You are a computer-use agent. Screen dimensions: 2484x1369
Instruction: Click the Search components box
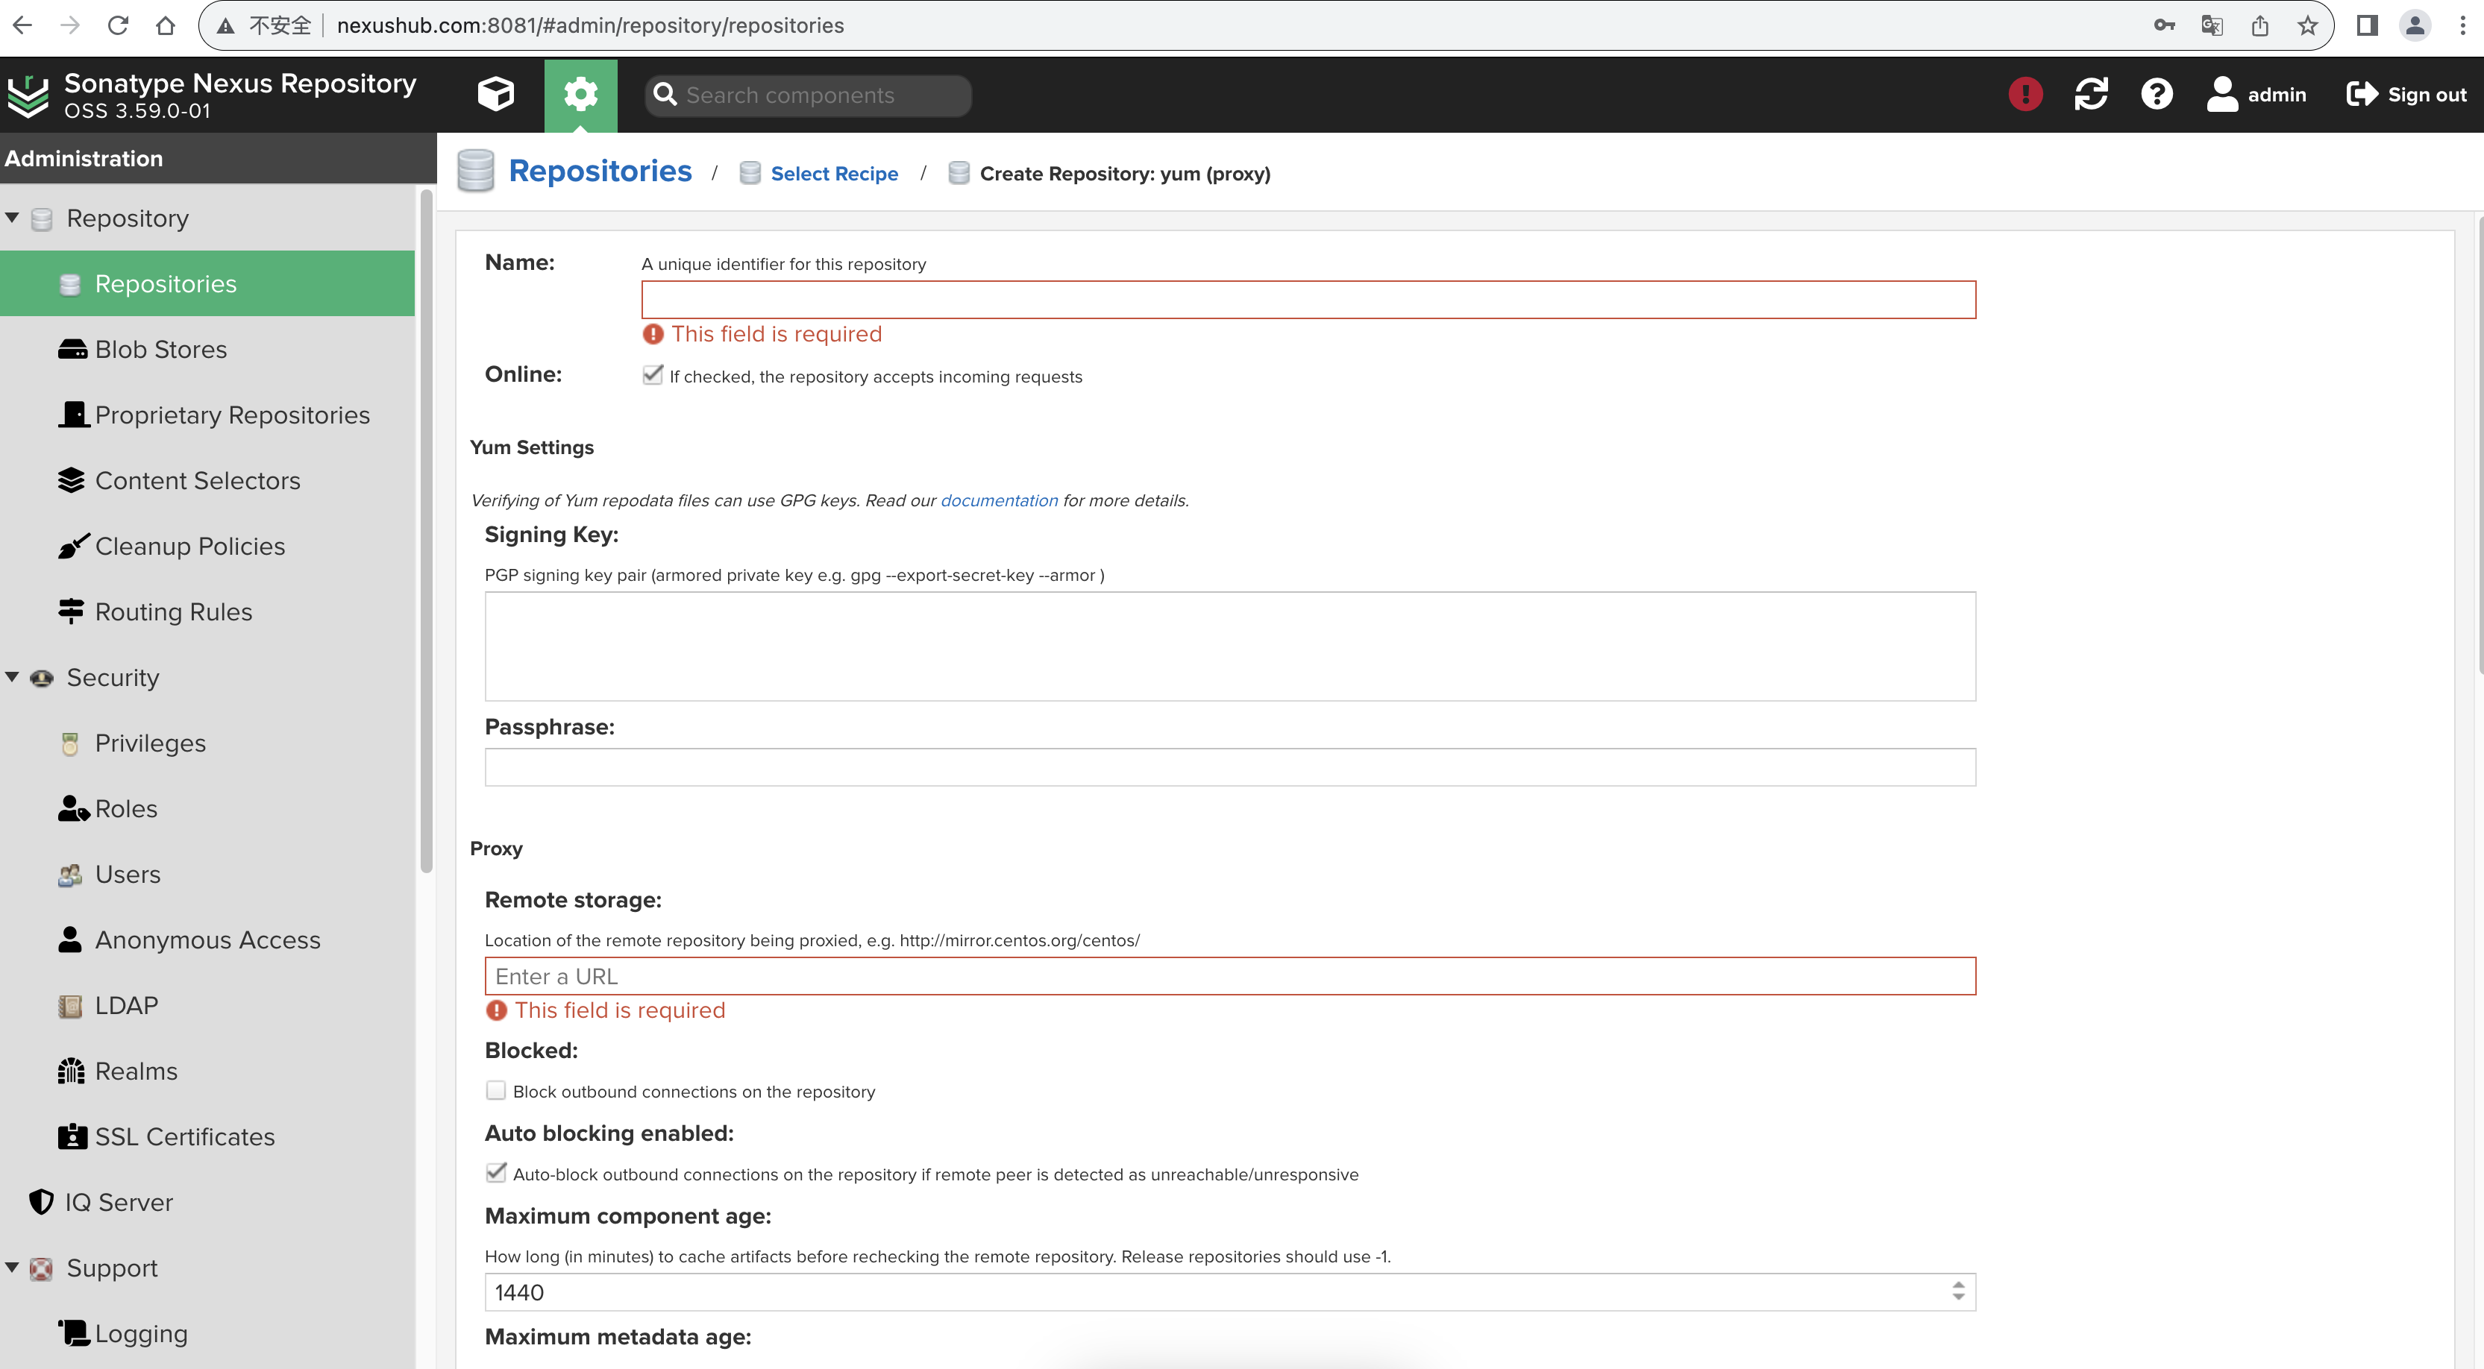808,95
